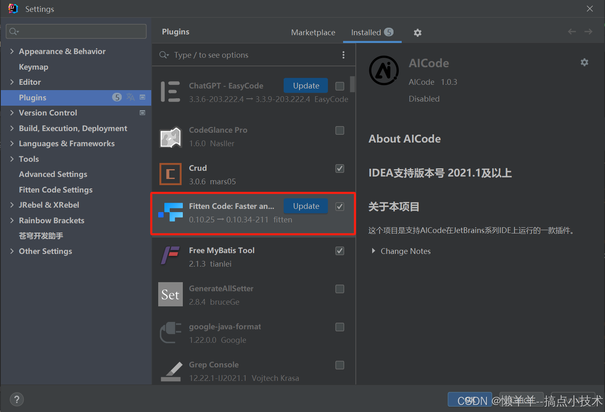Disable the Crud plugin checkbox
Viewport: 605px width, 412px height.
coord(340,168)
